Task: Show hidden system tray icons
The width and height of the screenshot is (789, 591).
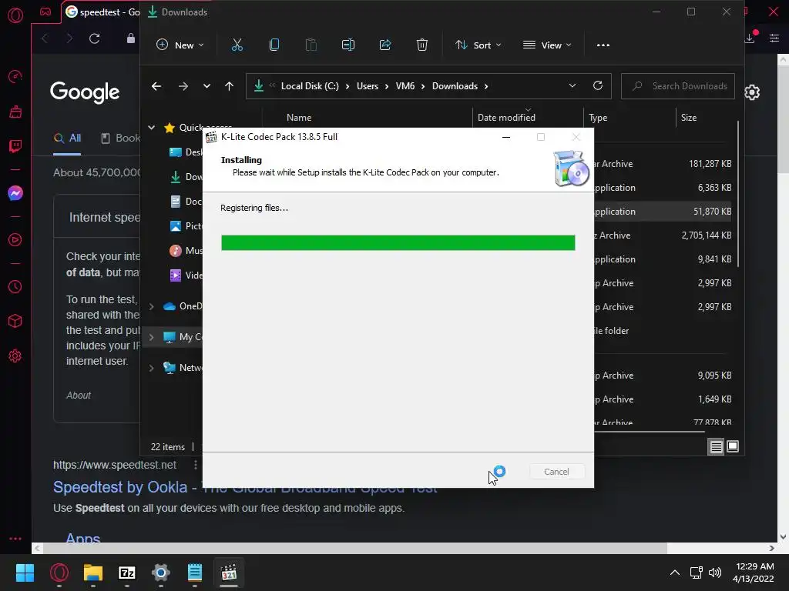Action: (675, 573)
